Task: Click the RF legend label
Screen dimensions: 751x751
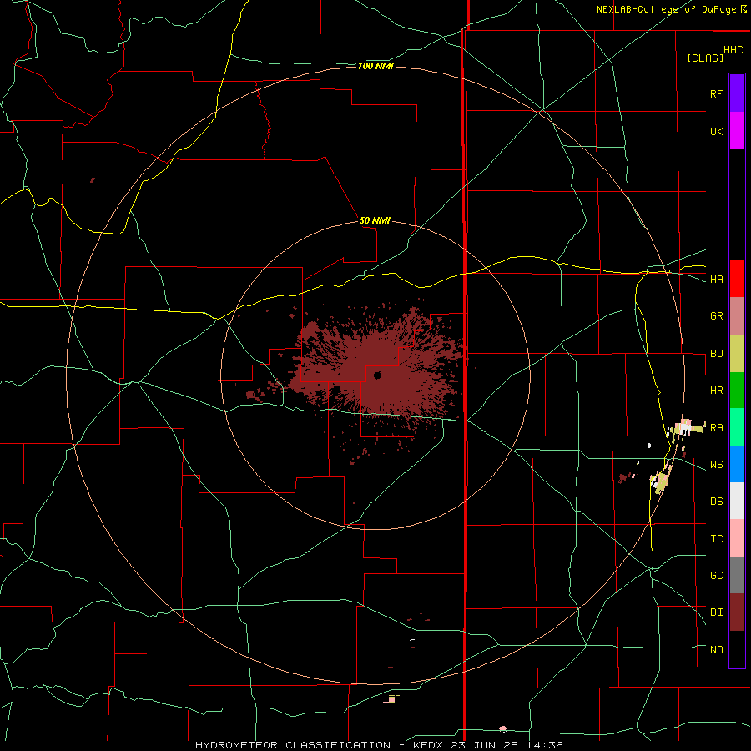Action: [x=716, y=93]
